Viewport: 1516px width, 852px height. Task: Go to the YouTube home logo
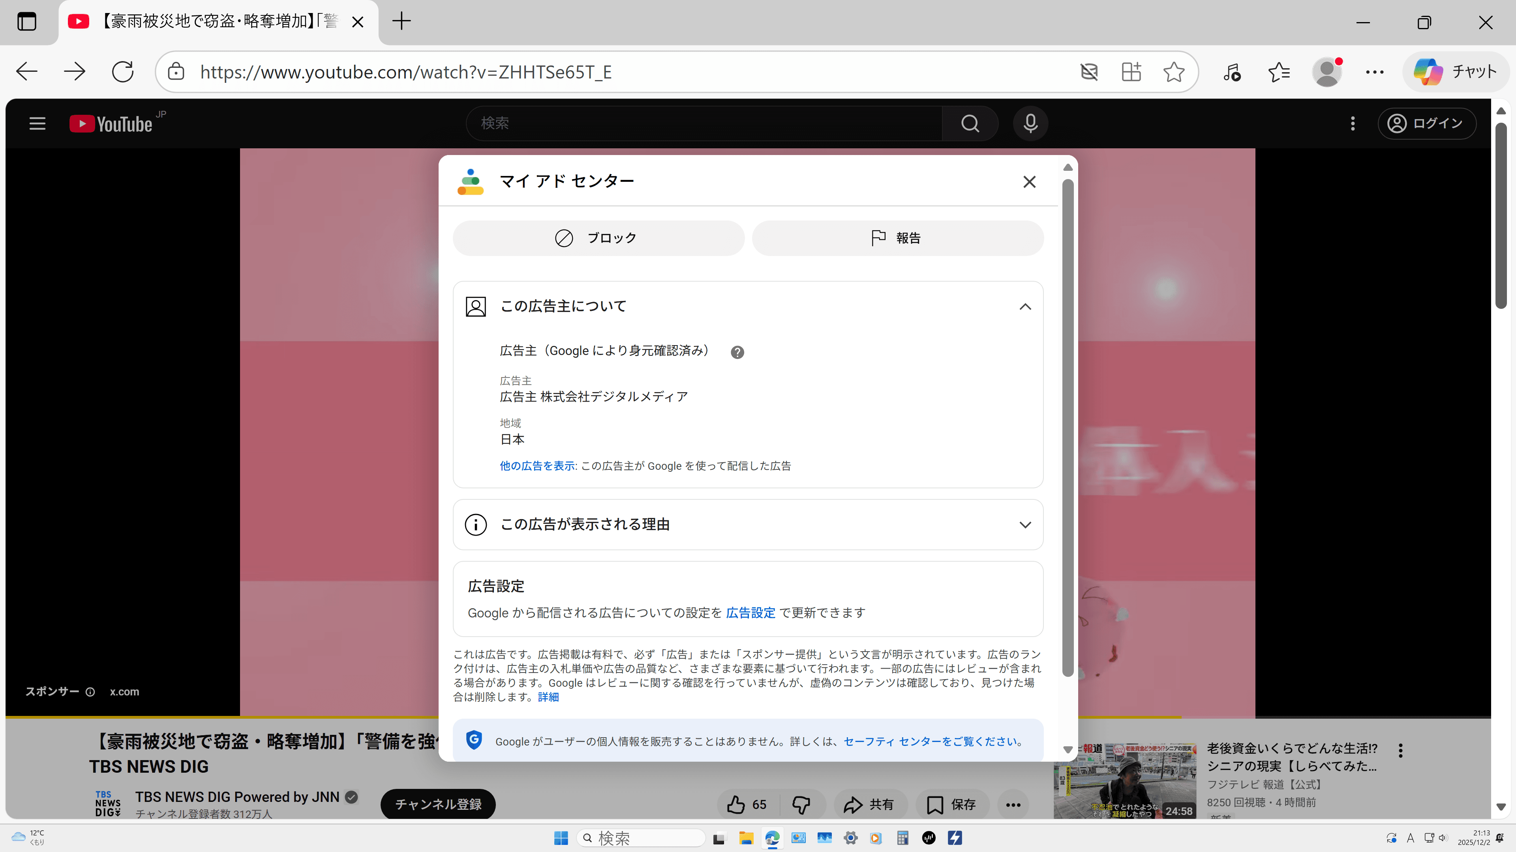tap(111, 123)
